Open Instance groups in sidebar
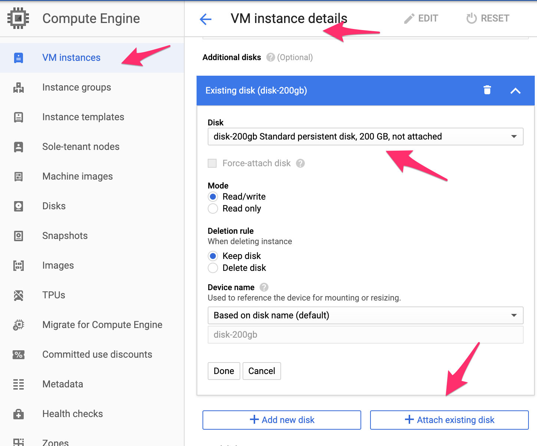 pos(77,88)
